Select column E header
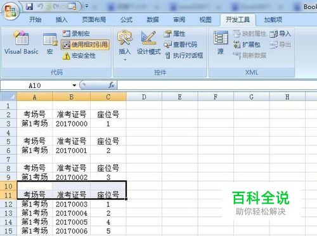This screenshot has height=236, width=317. (180, 97)
